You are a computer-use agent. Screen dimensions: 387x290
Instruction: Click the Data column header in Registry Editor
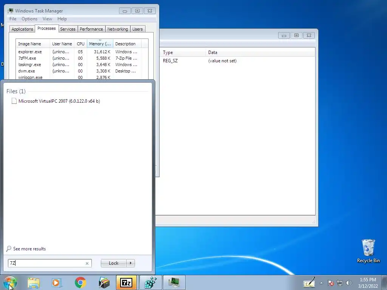260,52
